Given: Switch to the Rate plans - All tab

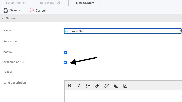Looking at the screenshot, I should point(50,3).
